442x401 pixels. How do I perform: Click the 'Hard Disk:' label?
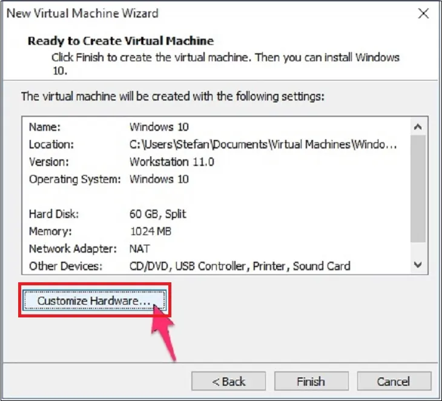54,214
